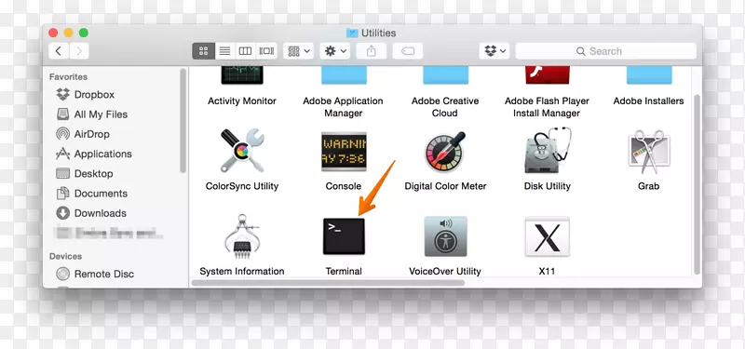This screenshot has height=349, width=745.
Task: Zoom the window with green button
Action: pyautogui.click(x=84, y=33)
